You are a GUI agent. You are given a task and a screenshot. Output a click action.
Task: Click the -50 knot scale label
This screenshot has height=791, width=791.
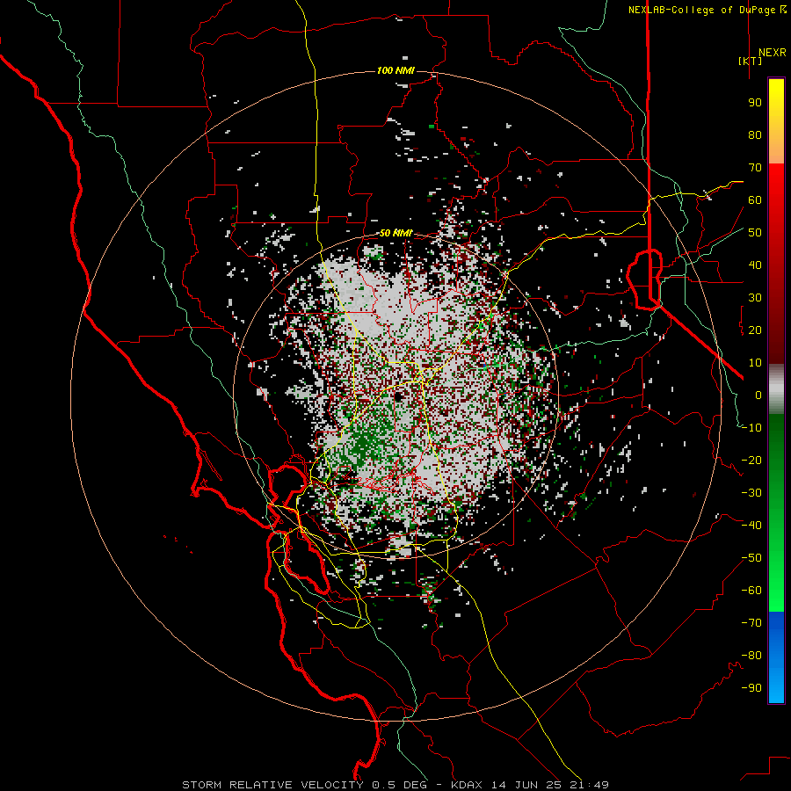[x=751, y=558]
